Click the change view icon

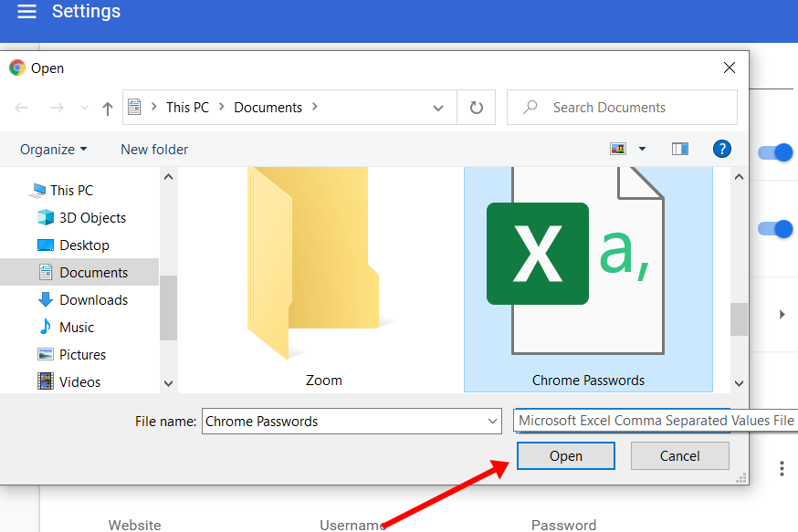click(x=619, y=149)
